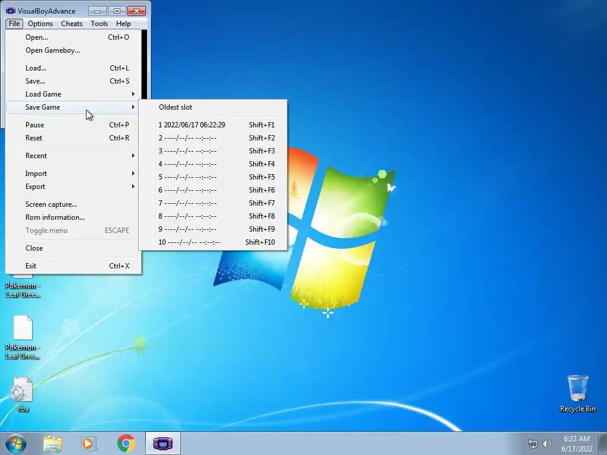Click the Show Desktop strip at taskbar end
The height and width of the screenshot is (455, 607).
(603, 443)
